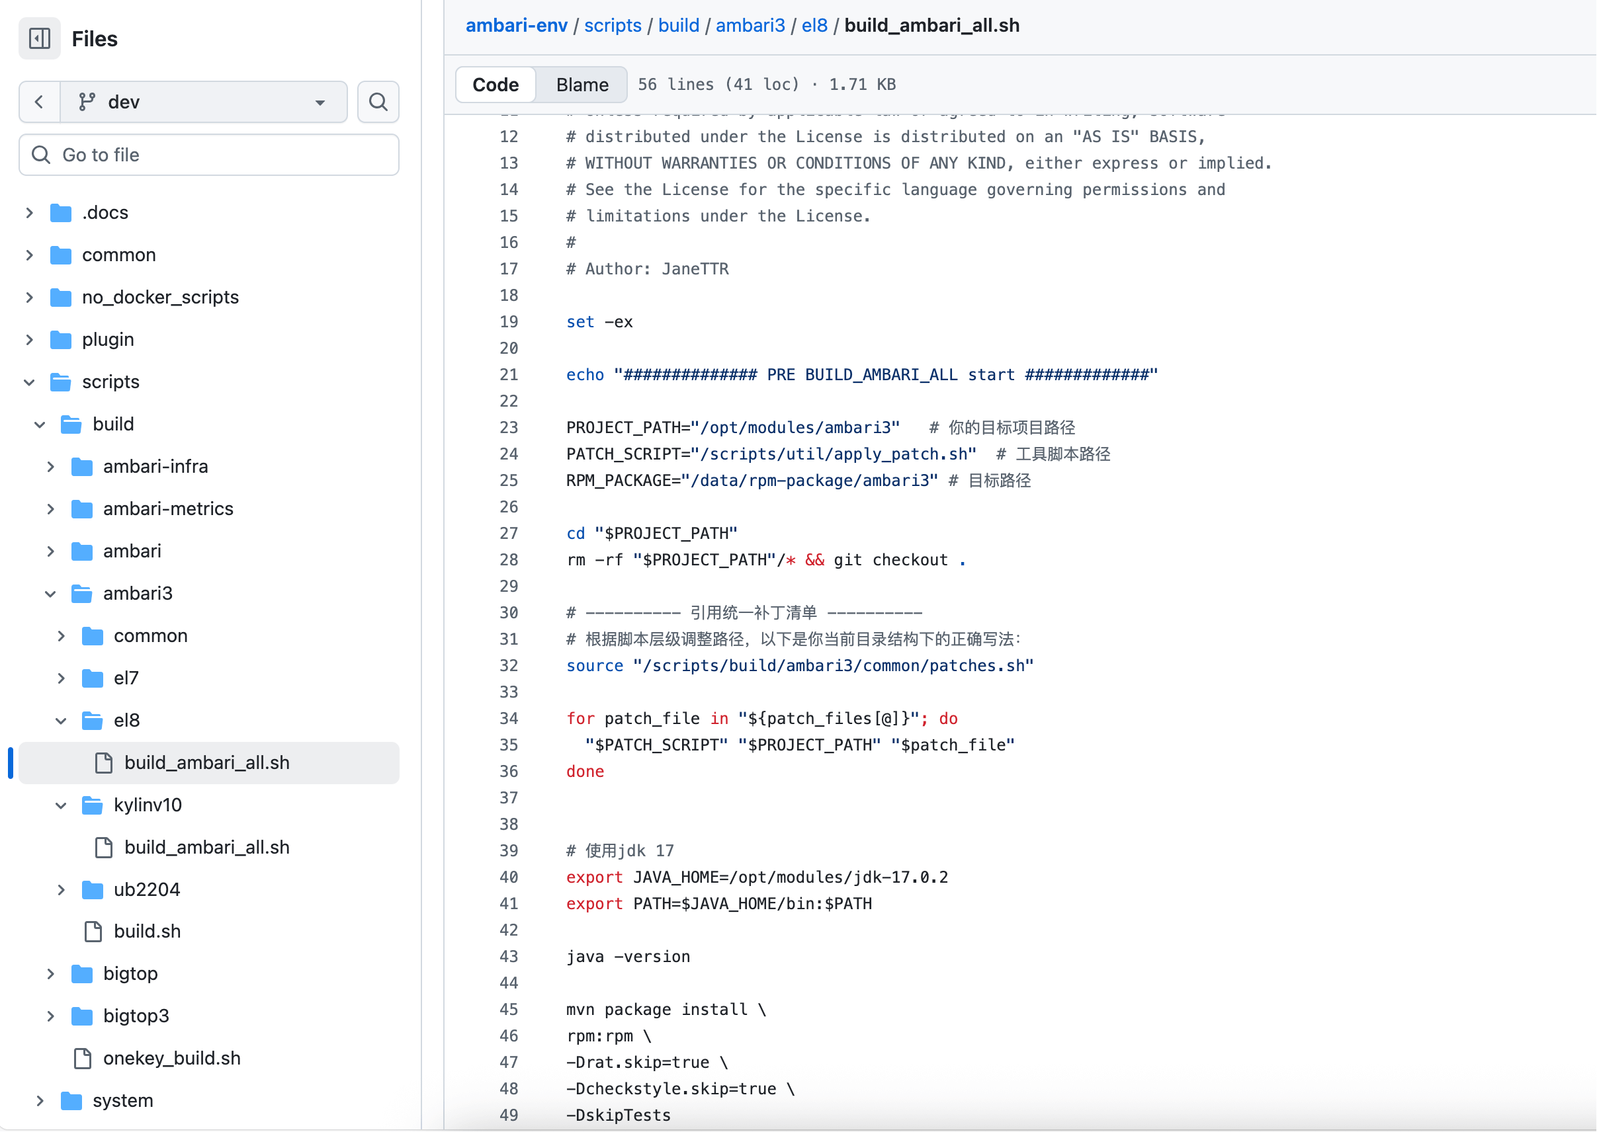Image resolution: width=1597 pixels, height=1132 pixels.
Task: Expand the .docs folder chevron
Action: [29, 213]
